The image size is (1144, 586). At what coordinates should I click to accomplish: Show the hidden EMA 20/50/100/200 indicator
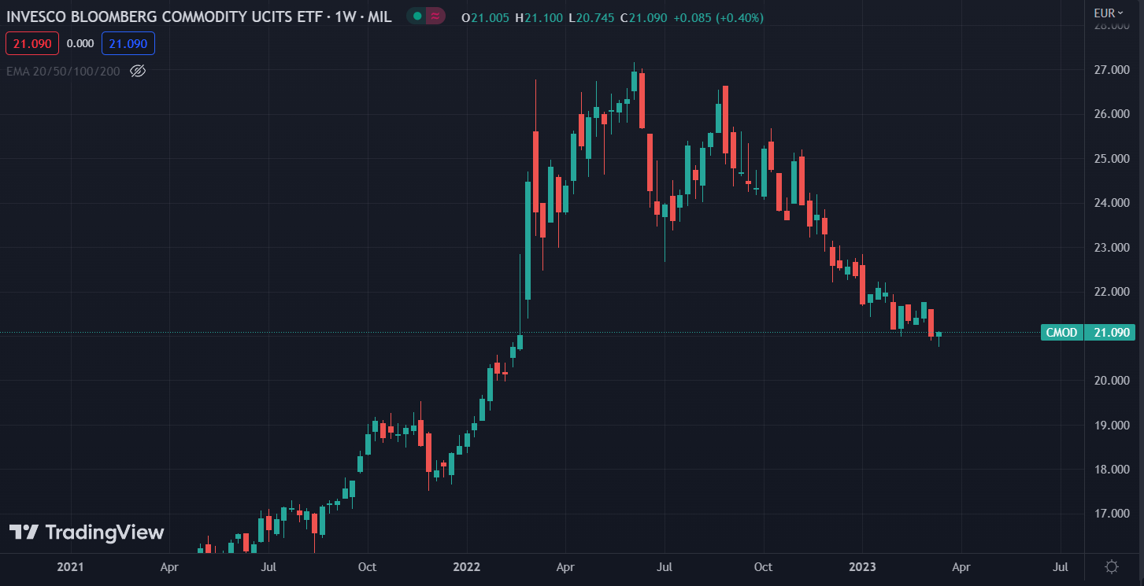point(138,71)
